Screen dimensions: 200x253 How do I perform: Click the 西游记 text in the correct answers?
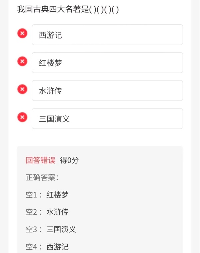tap(58, 247)
